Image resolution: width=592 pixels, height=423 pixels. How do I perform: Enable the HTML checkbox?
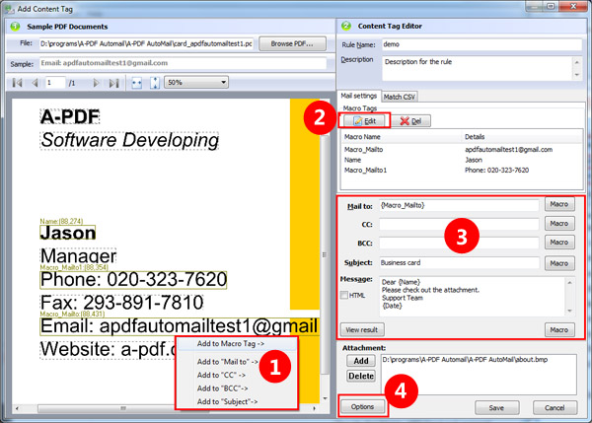click(344, 295)
